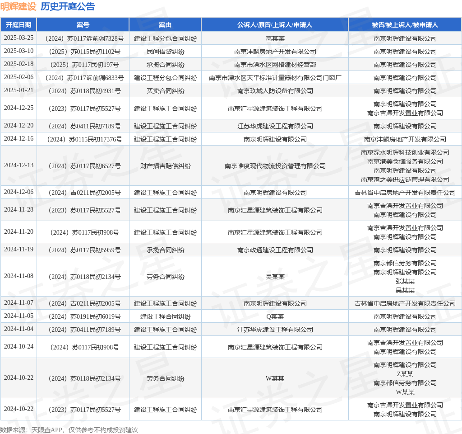Click the 公诉人/原告/上诉人/申请人 column header

pos(275,25)
